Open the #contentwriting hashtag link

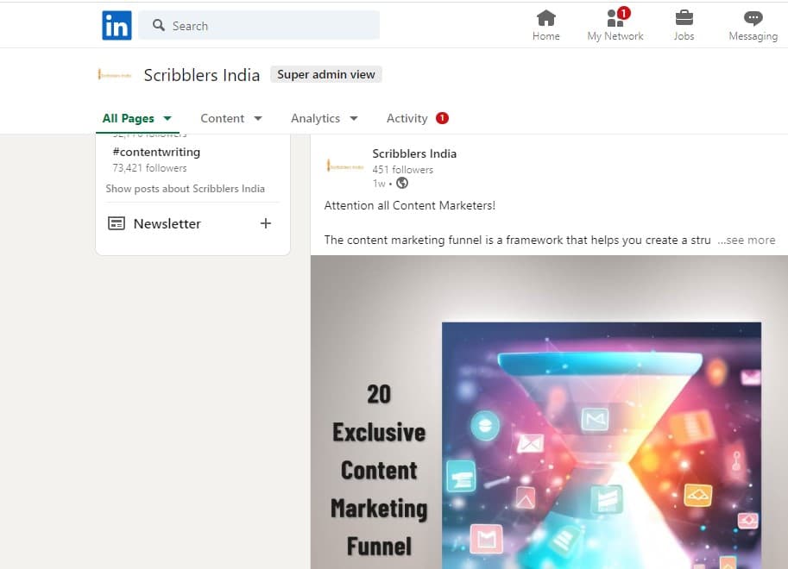click(x=156, y=152)
